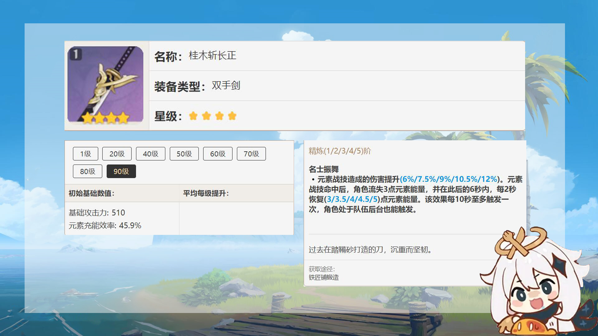Viewport: 598px width, 336px height.
Task: Click the weapon name text 桂木斩长正
Action: [212, 56]
